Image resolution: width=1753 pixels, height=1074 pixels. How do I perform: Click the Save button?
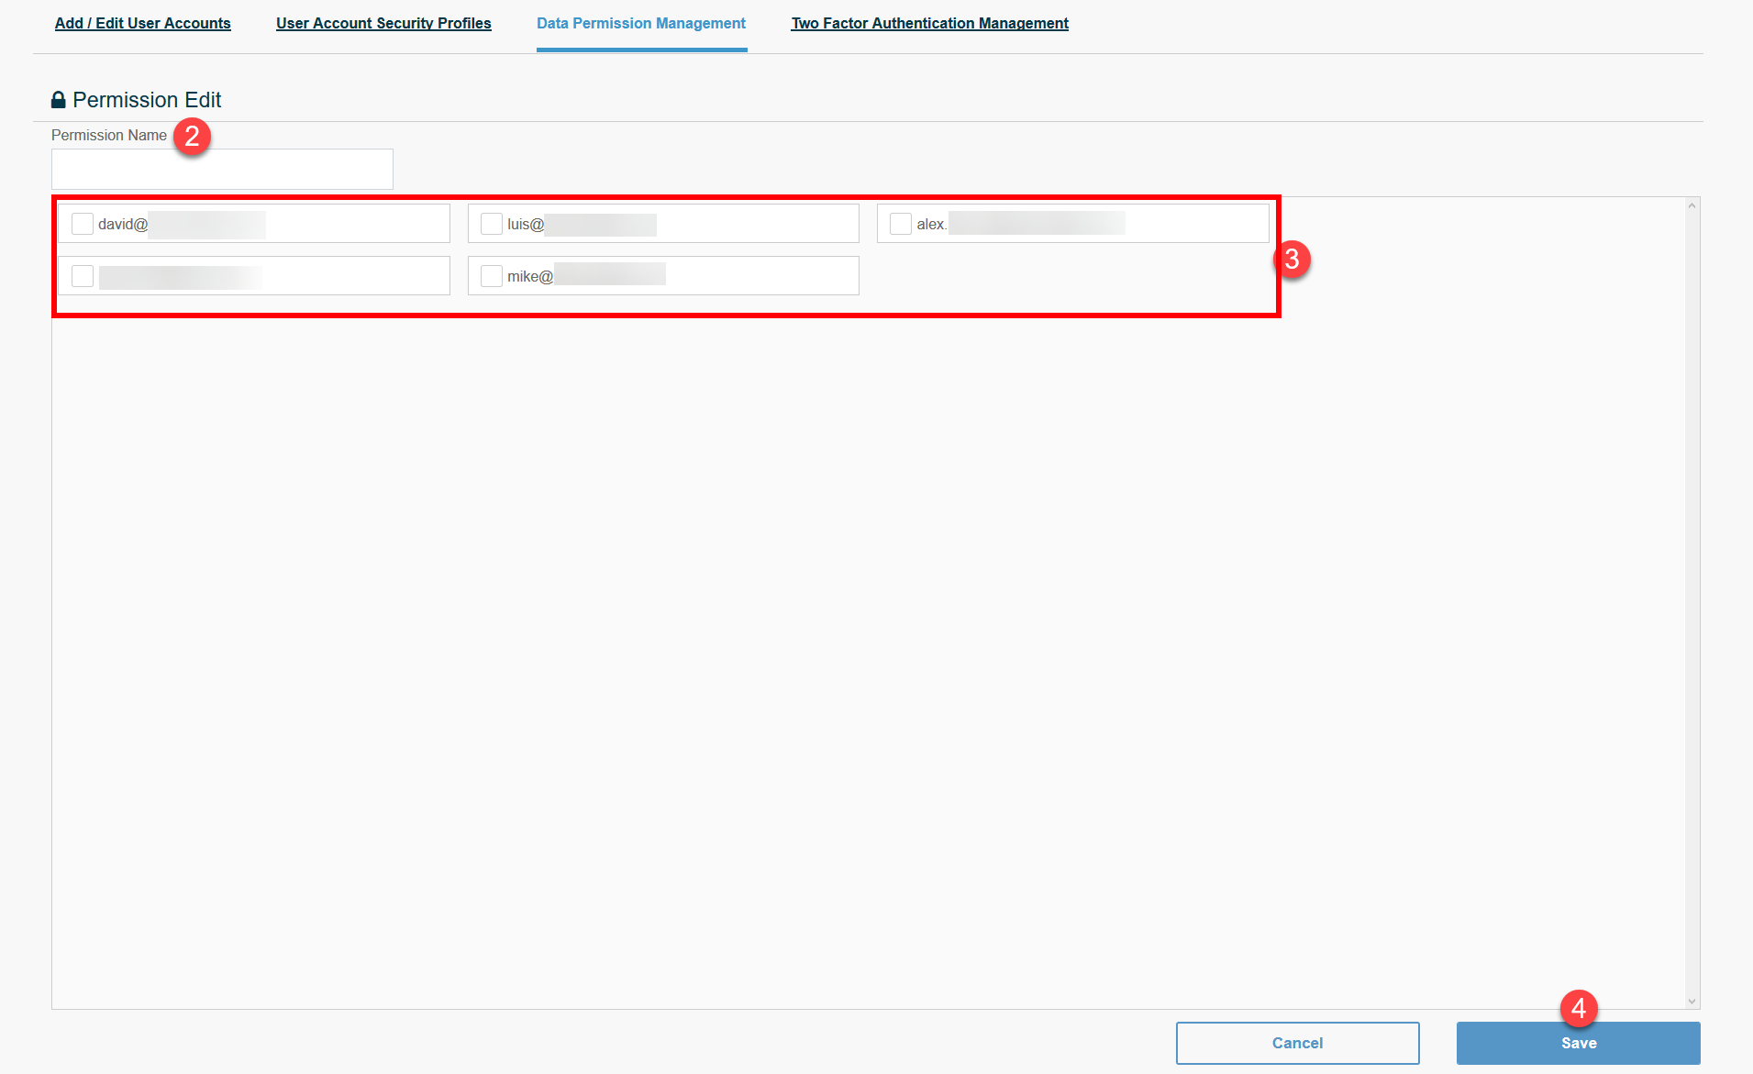[1578, 1043]
